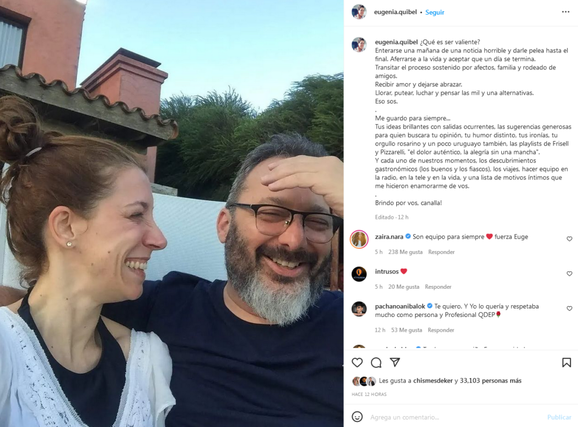578x427 pixels.
Task: Open chismesdeker profile from likes line
Action: [433, 381]
